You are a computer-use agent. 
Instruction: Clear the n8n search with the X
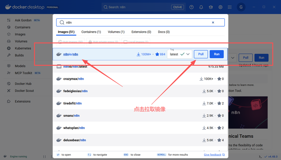coord(213,22)
